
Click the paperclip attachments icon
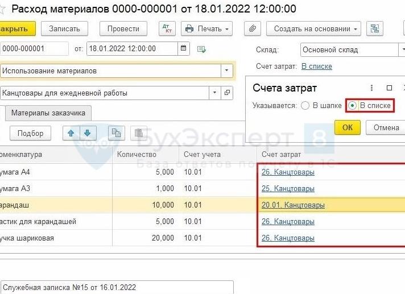pos(253,28)
